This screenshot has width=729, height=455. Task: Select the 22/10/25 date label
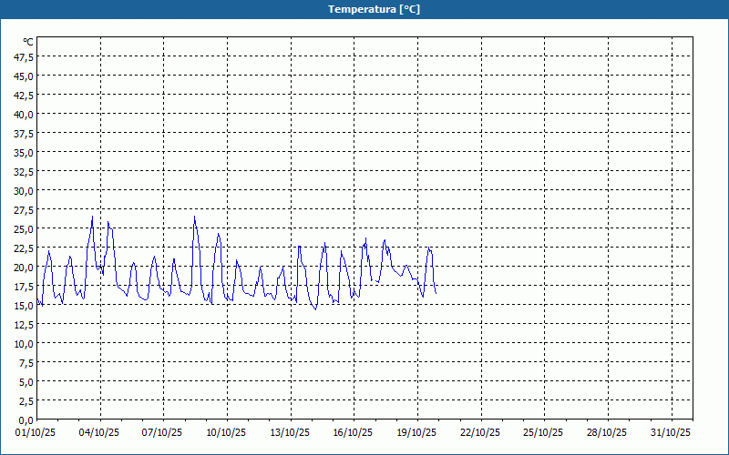(481, 432)
